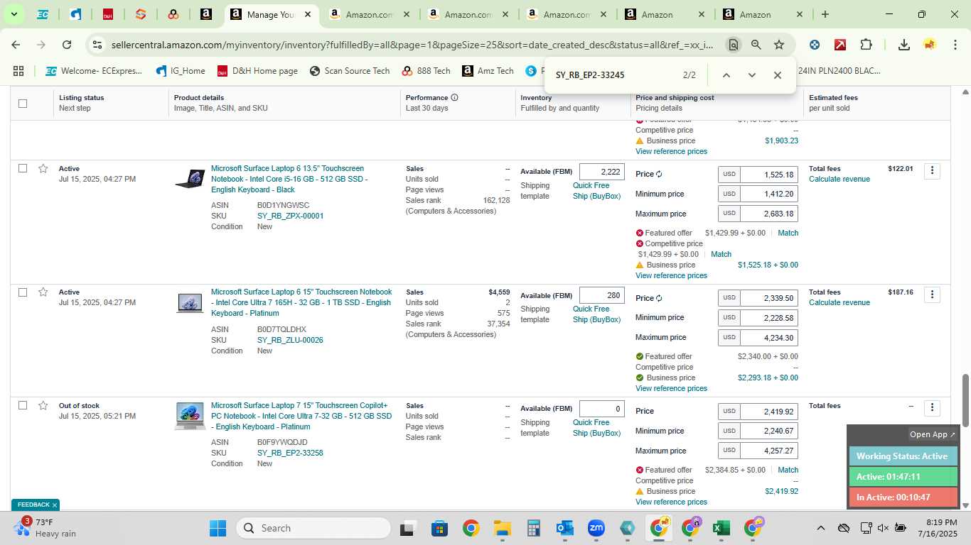Image resolution: width=971 pixels, height=545 pixels.
Task: Select checkbox for SY_RB_ZLU-00026 listing
Action: [23, 292]
